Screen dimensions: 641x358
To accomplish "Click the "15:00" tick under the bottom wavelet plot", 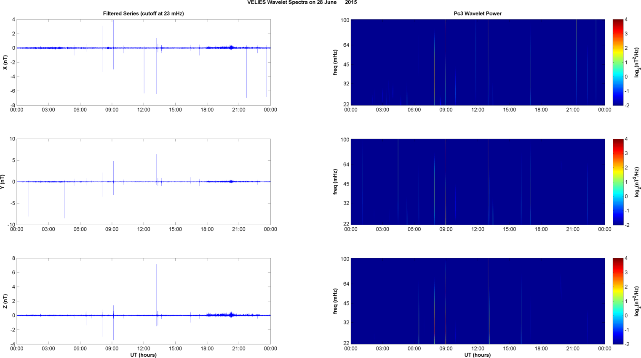I will [x=509, y=348].
